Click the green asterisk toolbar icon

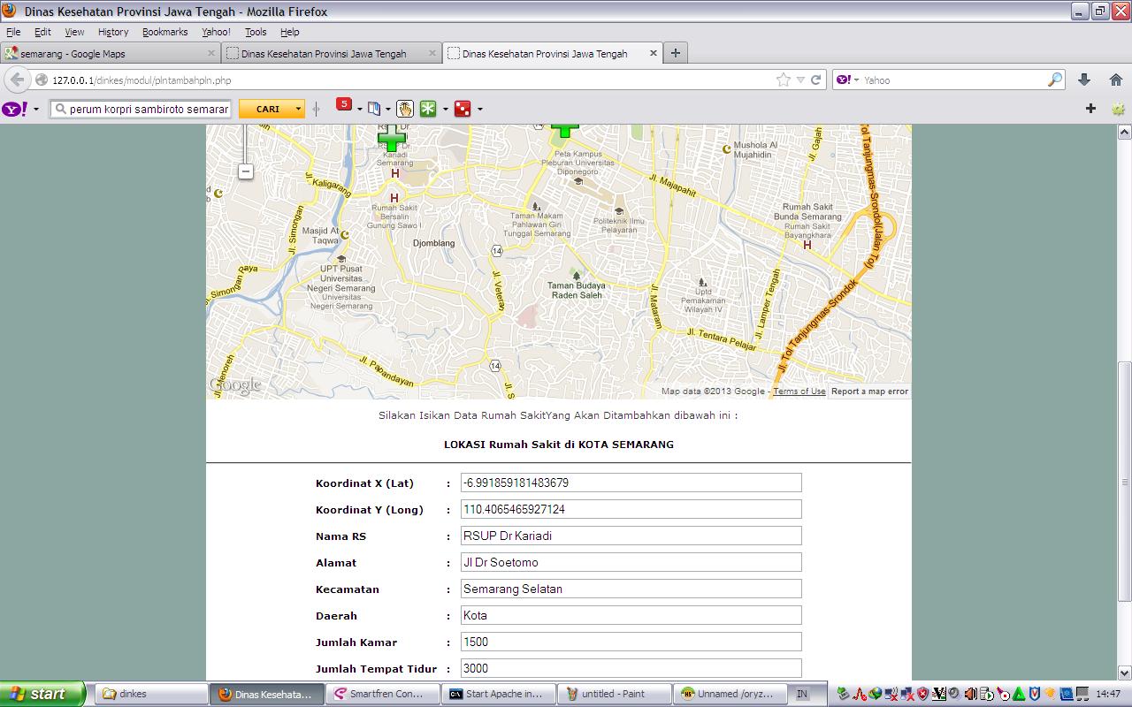coord(428,109)
